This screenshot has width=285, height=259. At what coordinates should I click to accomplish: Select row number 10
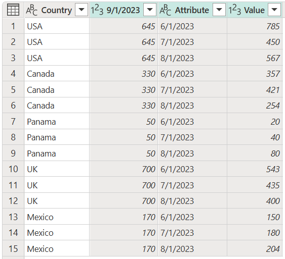(x=13, y=169)
